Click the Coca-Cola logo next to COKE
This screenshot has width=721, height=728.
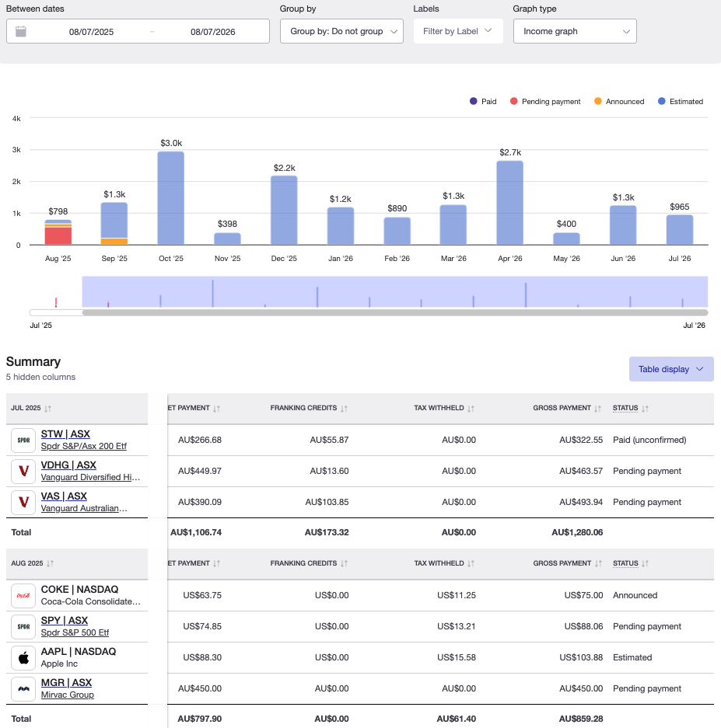23,595
